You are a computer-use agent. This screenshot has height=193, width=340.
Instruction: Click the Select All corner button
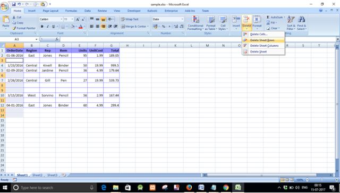click(3, 46)
